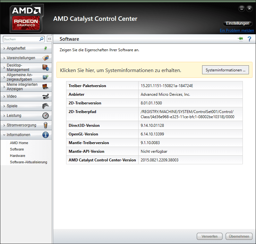Click the Control Center version 2015.0821.2209.38003
This screenshot has height=244, width=256.
point(159,160)
